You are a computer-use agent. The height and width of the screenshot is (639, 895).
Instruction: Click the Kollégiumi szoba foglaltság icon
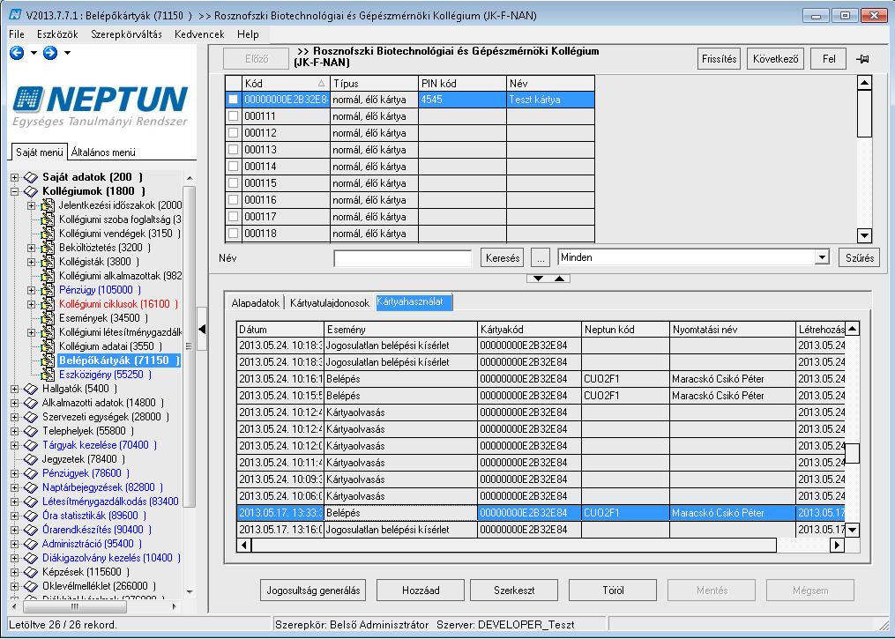[48, 219]
